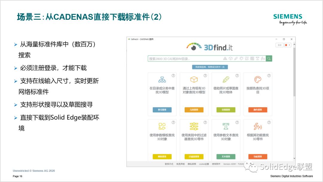Click the filter sliders icon in search bar
The height and width of the screenshot is (182, 323).
[252, 59]
